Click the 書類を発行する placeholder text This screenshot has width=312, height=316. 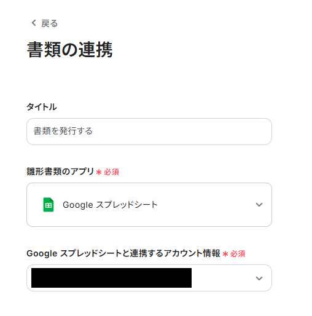pos(63,131)
